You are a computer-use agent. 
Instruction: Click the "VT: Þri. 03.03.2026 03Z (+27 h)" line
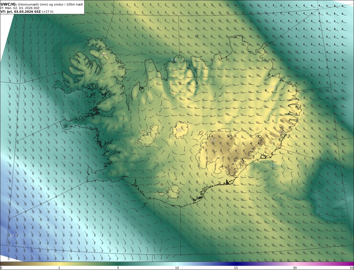point(26,12)
